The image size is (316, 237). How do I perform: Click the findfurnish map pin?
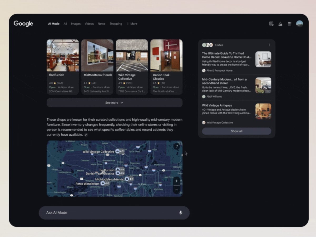(x=120, y=170)
